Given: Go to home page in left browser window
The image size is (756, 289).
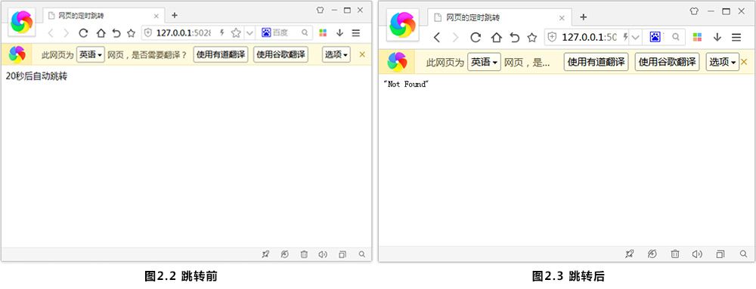Looking at the screenshot, I should pos(101,32).
